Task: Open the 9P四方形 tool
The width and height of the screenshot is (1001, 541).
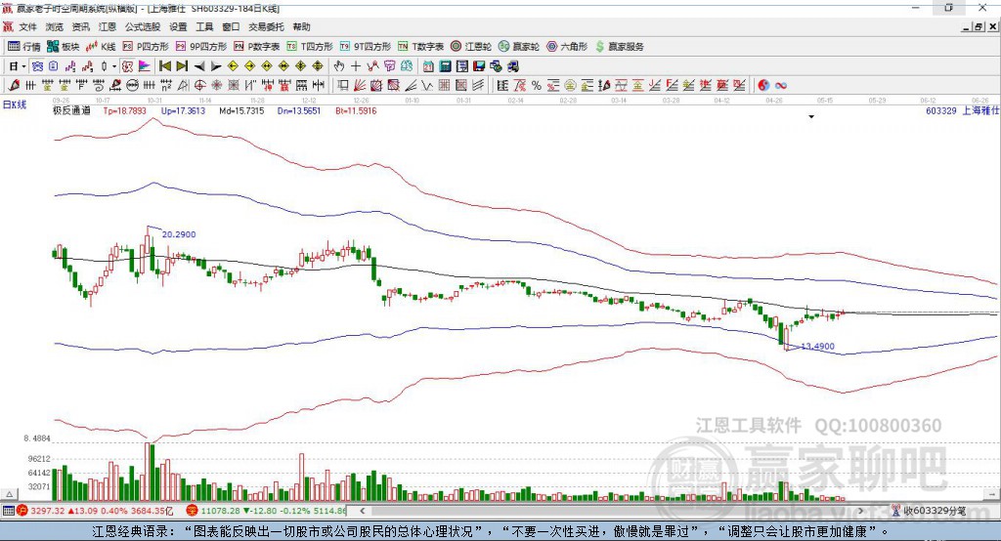Action: (201, 47)
